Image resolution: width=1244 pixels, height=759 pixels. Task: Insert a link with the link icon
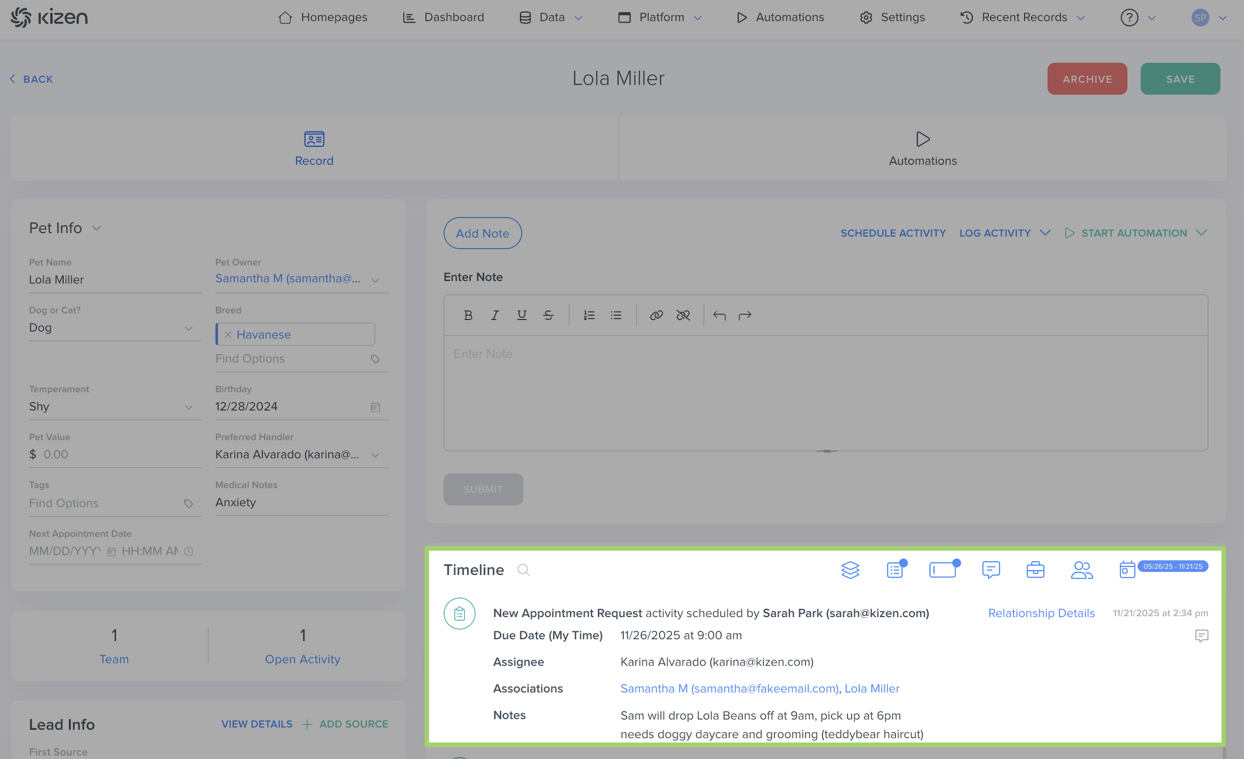656,315
